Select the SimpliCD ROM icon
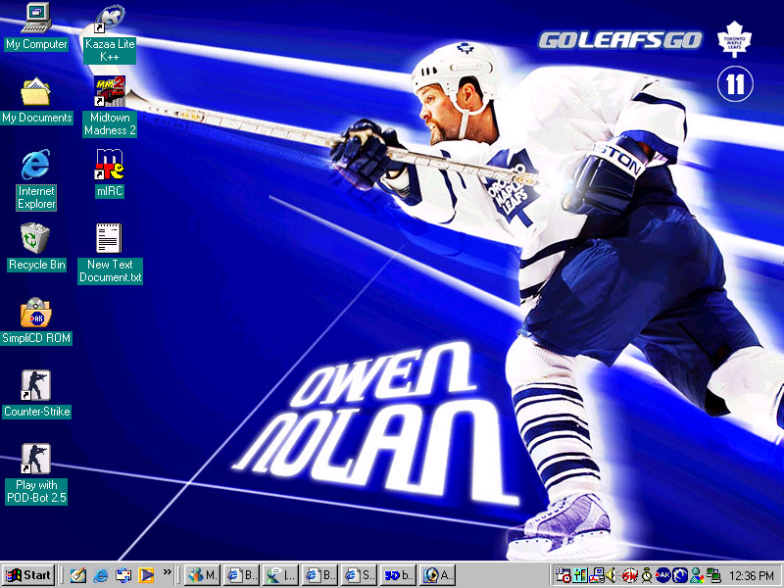784x588 pixels. [x=36, y=313]
